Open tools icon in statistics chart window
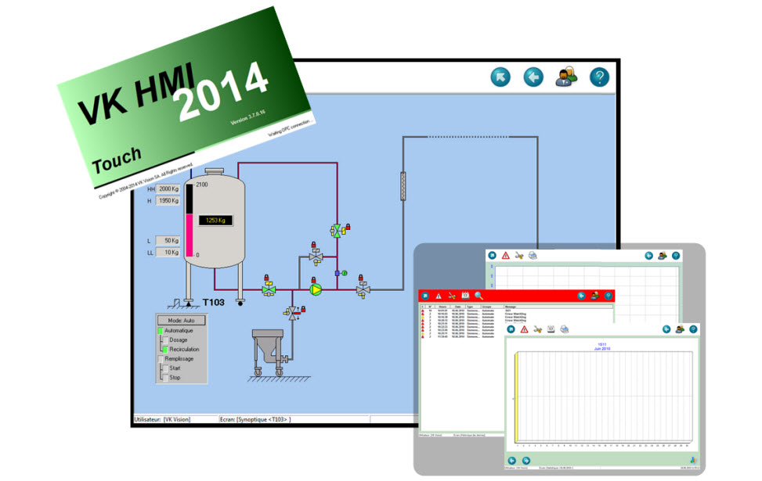The height and width of the screenshot is (481, 762). pyautogui.click(x=537, y=329)
